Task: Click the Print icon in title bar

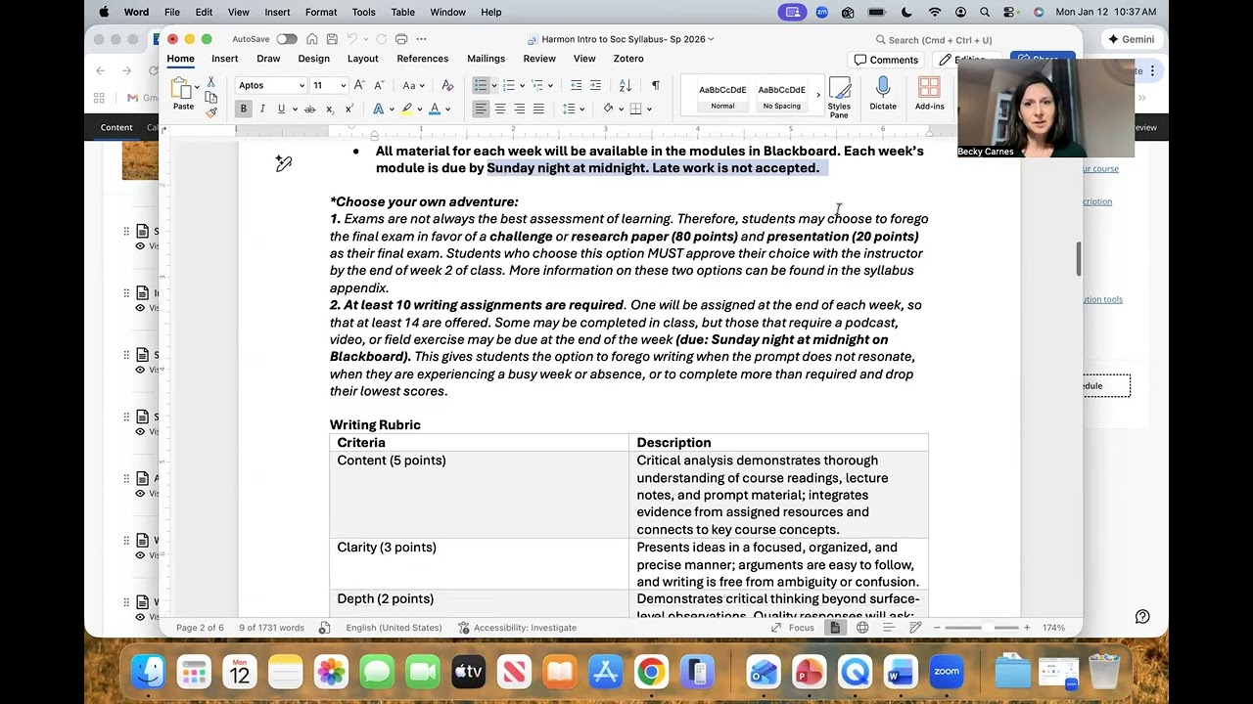Action: [x=401, y=39]
